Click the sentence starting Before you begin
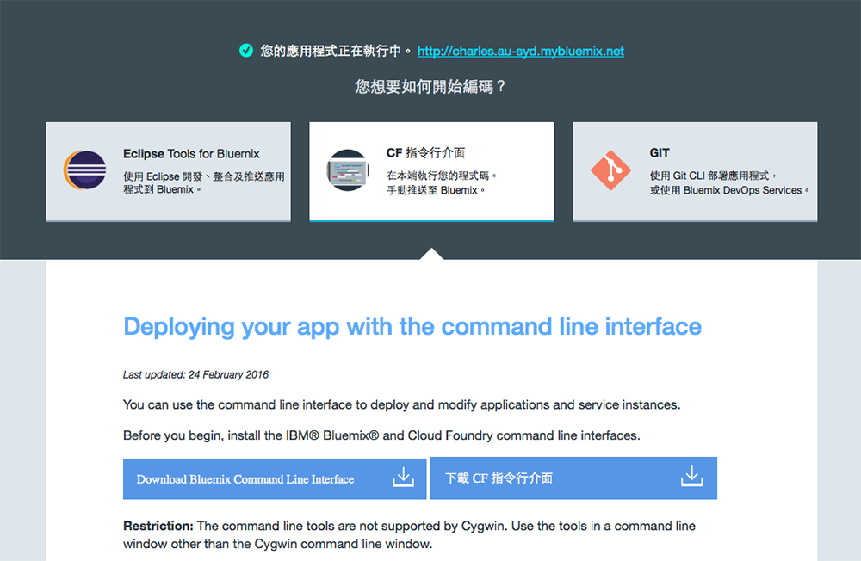Image resolution: width=861 pixels, height=561 pixels. [381, 435]
